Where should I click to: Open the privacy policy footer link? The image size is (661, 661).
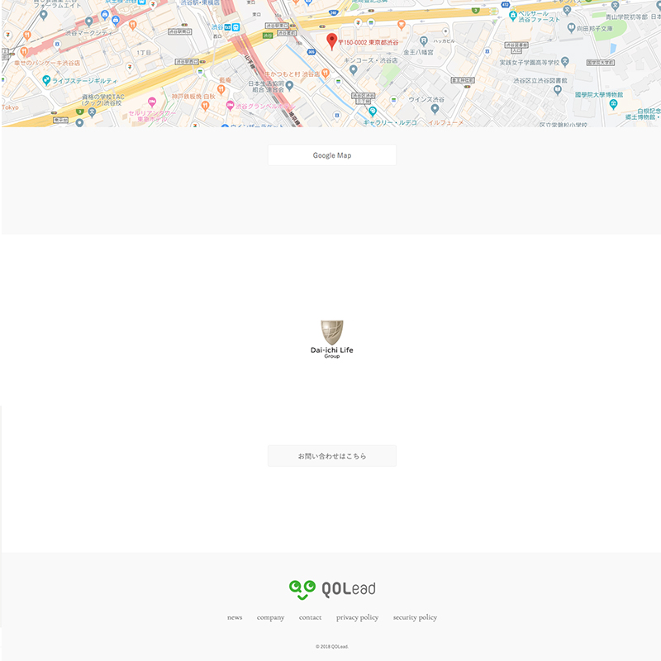(358, 617)
